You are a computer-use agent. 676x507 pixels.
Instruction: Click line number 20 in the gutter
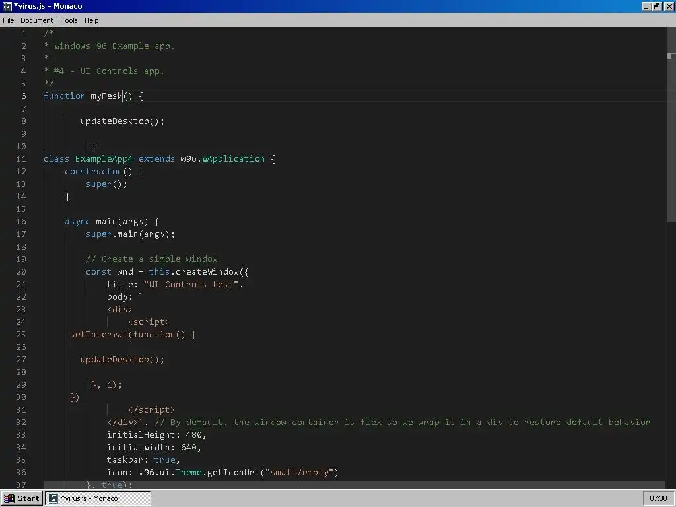click(21, 271)
